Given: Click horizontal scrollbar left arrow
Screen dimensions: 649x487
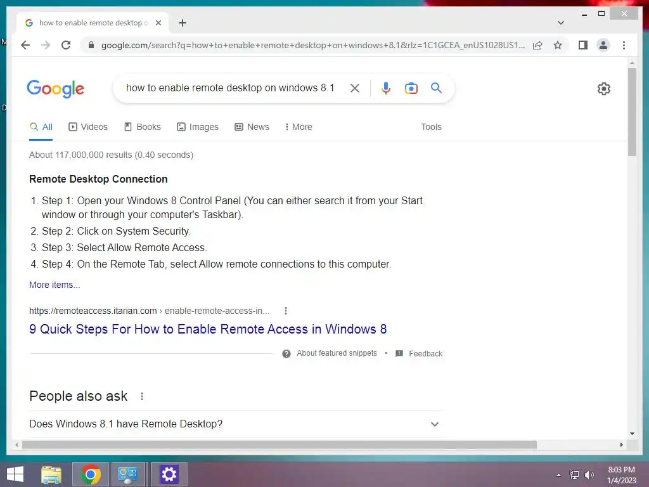Looking at the screenshot, I should point(16,445).
